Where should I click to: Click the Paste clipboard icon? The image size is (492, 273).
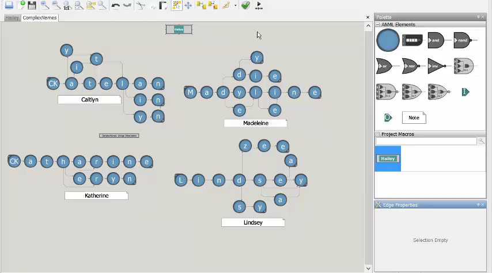click(163, 5)
